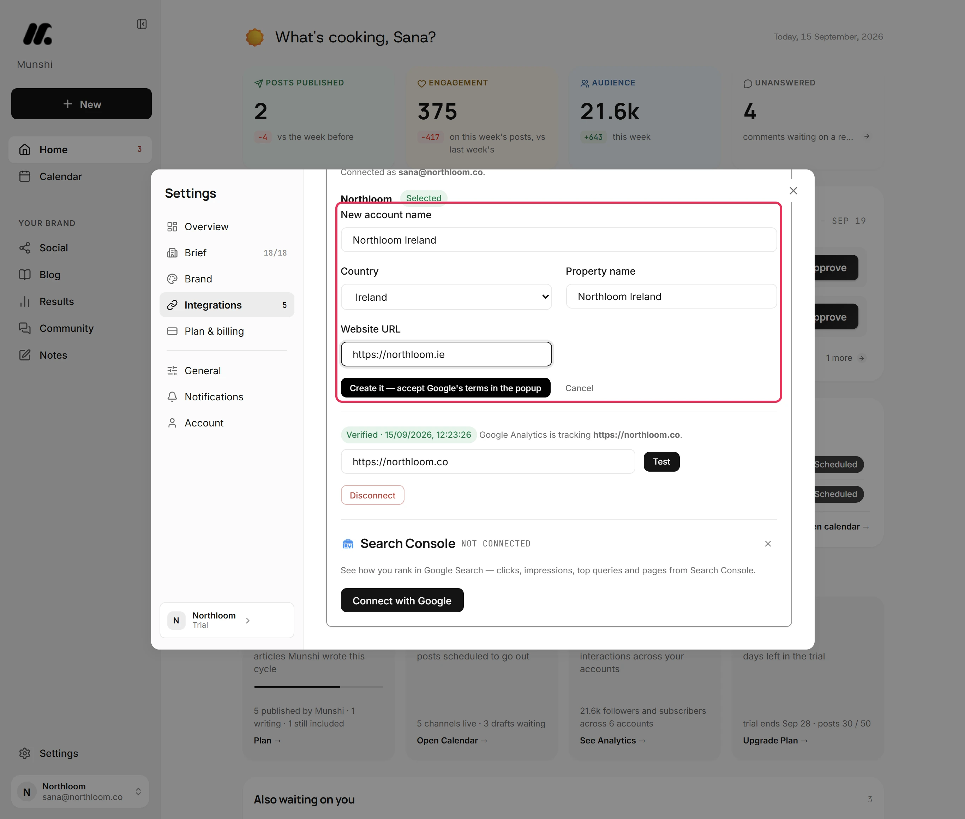
Task: Click the Integrations count badge 5
Action: click(284, 305)
